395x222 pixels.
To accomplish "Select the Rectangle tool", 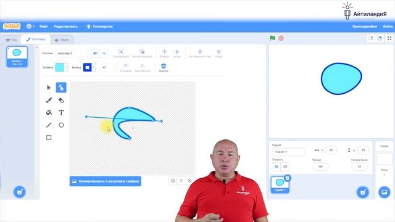I will pyautogui.click(x=49, y=138).
